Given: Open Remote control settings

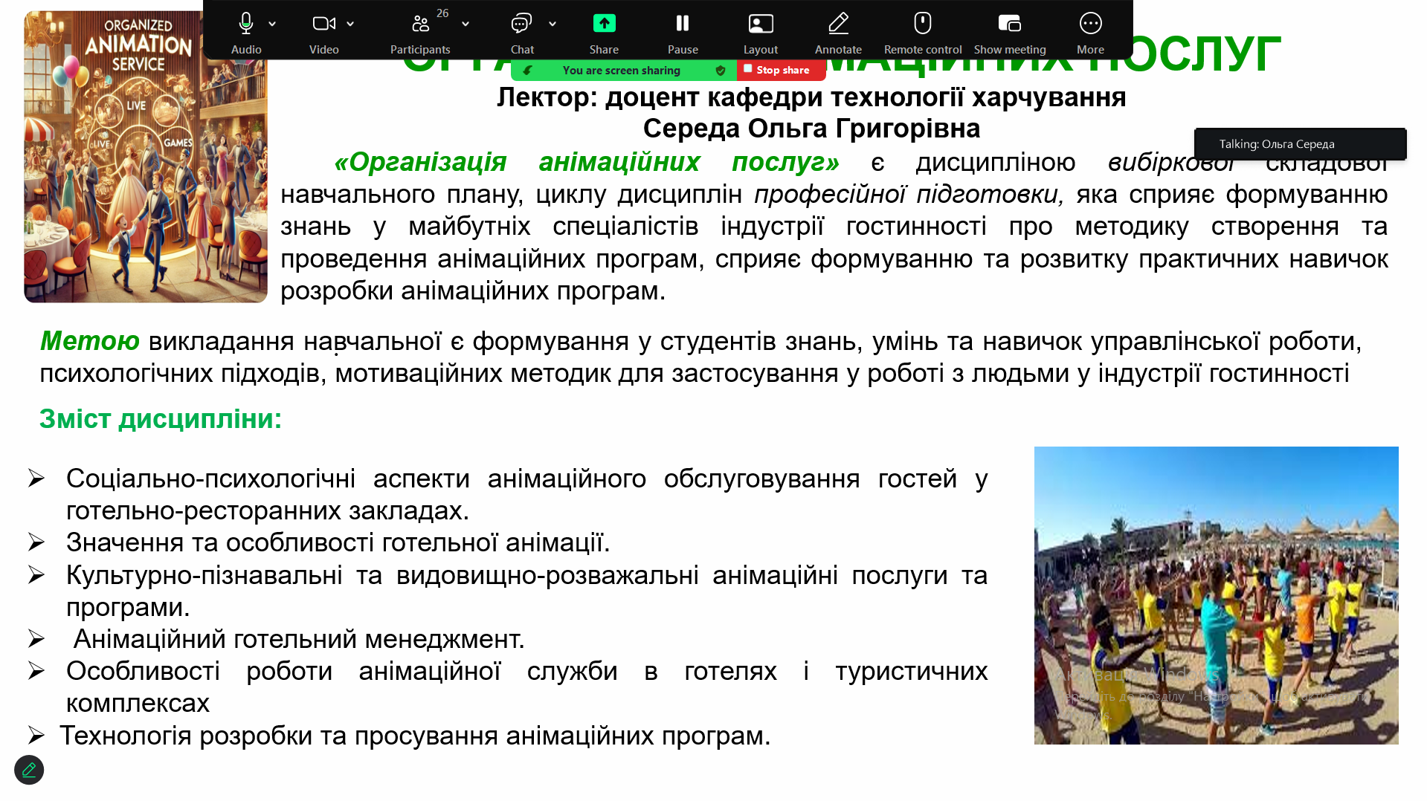Looking at the screenshot, I should 922,25.
